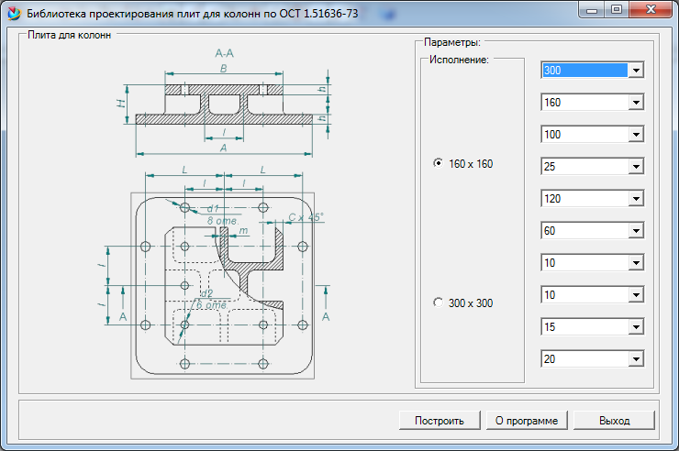This screenshot has height=451, width=679.
Task: Click the Исполнение group label
Action: click(459, 60)
